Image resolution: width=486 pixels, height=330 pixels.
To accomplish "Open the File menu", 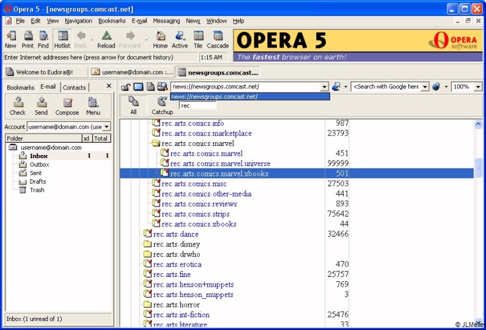I will click(20, 21).
